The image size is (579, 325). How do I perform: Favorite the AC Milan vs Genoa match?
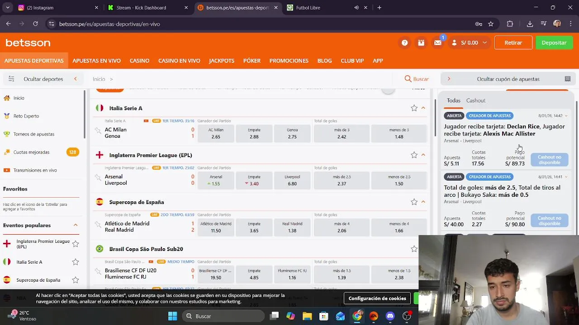tap(98, 131)
